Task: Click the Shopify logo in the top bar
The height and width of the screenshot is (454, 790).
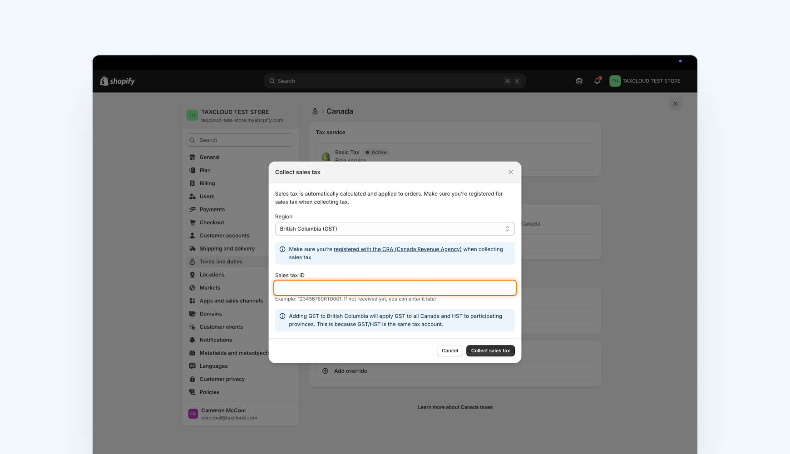Action: [x=117, y=81]
